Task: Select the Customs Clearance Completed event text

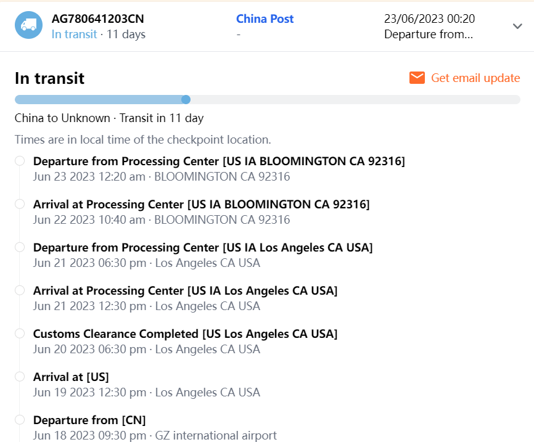Action: (x=185, y=334)
